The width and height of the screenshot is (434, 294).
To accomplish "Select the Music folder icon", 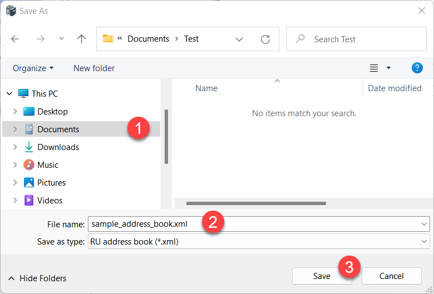I will 29,165.
